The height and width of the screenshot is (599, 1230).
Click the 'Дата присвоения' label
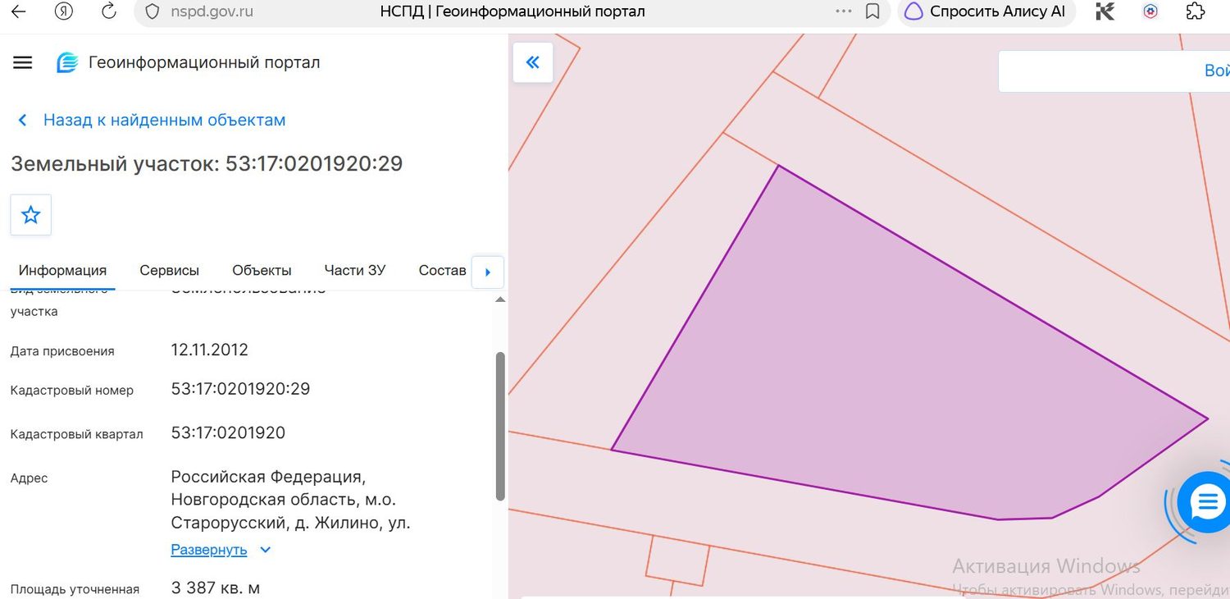click(62, 351)
